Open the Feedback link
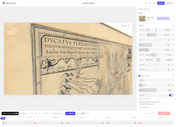176x127 pixels. tap(144, 107)
